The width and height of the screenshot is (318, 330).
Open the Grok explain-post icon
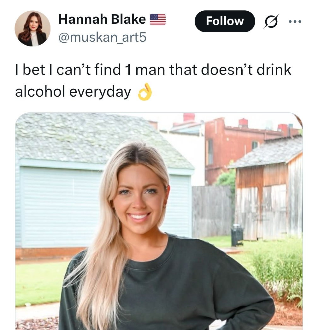pos(271,21)
